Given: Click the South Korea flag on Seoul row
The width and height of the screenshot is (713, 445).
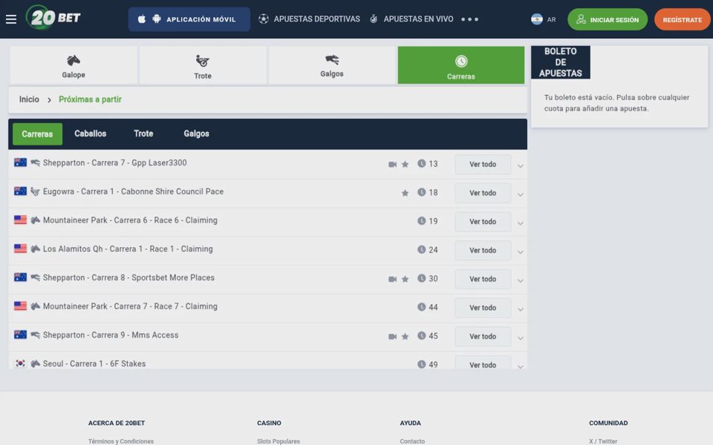Looking at the screenshot, I should (21, 363).
